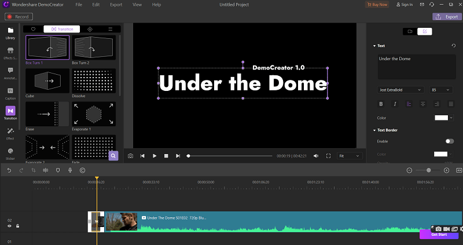Split the clip at playhead

[x=46, y=170]
